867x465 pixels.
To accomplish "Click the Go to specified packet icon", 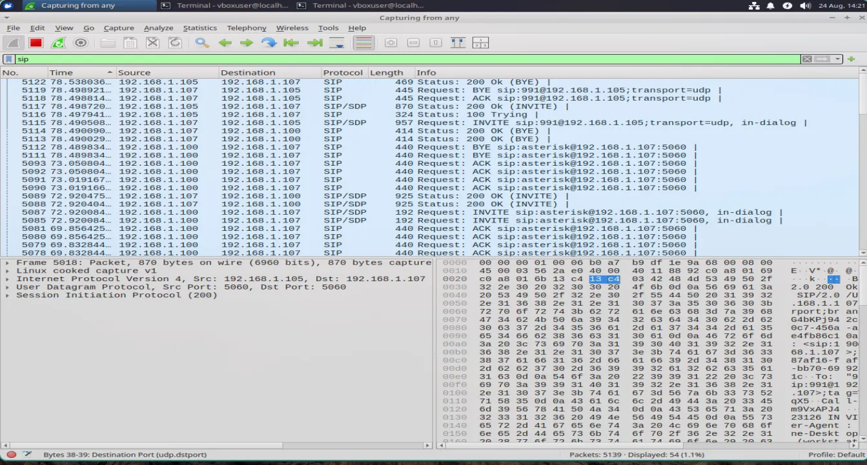I will (x=269, y=43).
